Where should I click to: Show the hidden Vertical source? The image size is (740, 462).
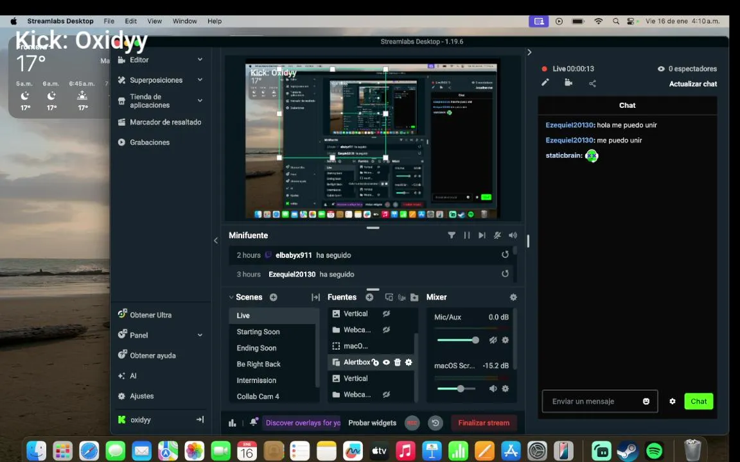386,314
